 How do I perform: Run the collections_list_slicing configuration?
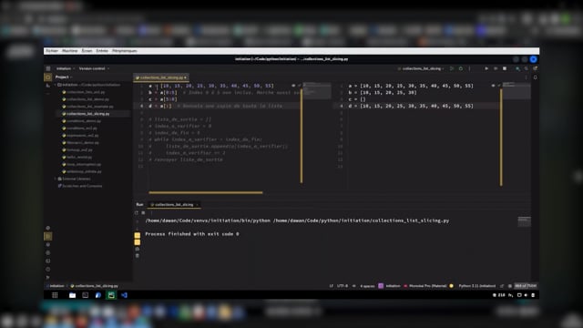pos(452,69)
